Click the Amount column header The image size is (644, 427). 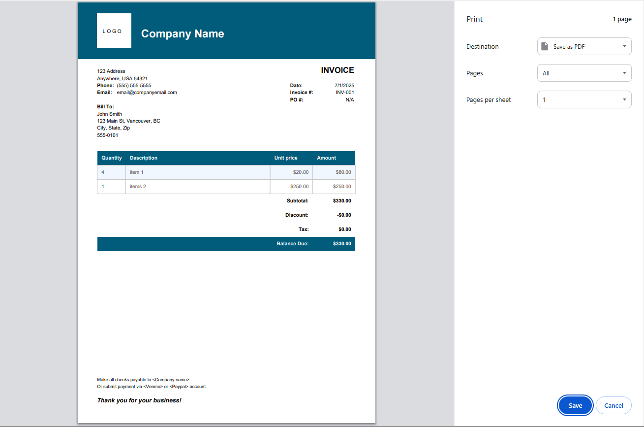(326, 158)
